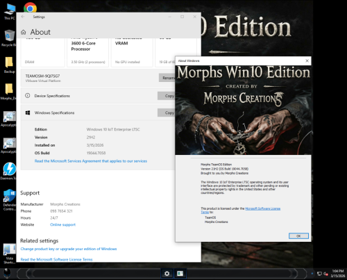This screenshot has height=280, width=347.
Task: Collapse the Windows Specifications section
Action: pyautogui.click(x=97, y=113)
